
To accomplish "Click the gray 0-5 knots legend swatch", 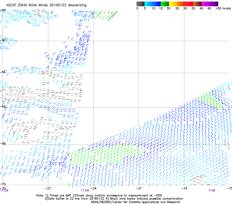I will (x=140, y=4).
